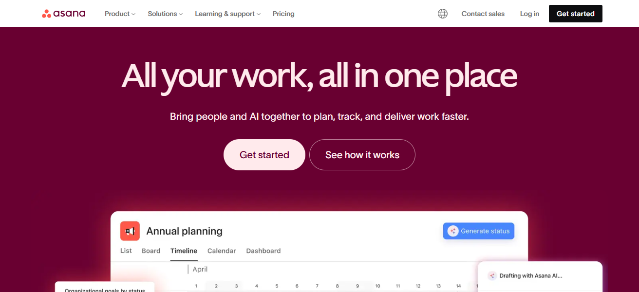Open the language selector globe icon
639x292 pixels.
point(443,14)
